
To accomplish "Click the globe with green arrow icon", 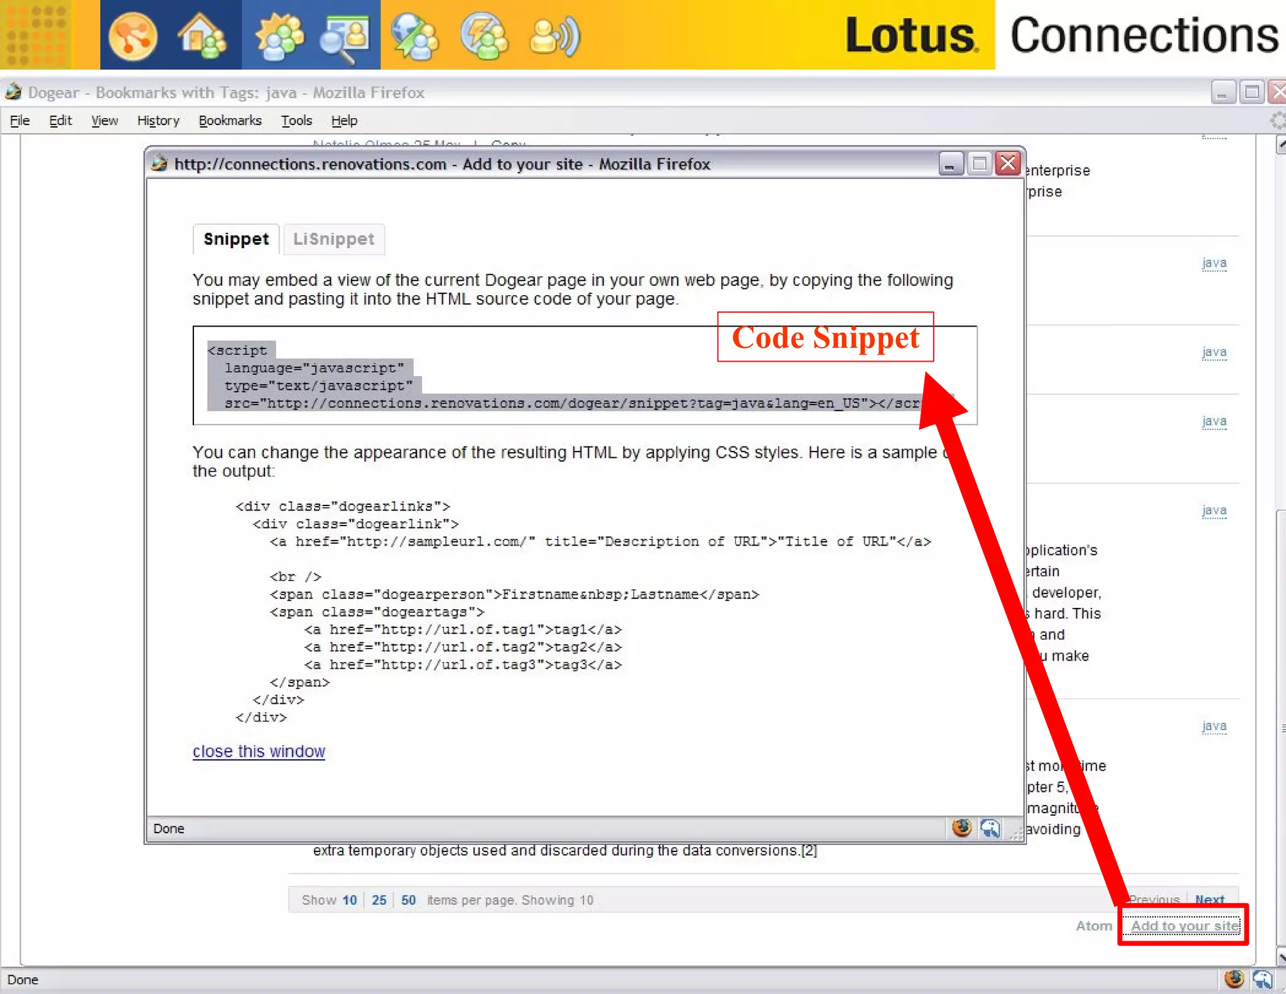I will pyautogui.click(x=414, y=36).
